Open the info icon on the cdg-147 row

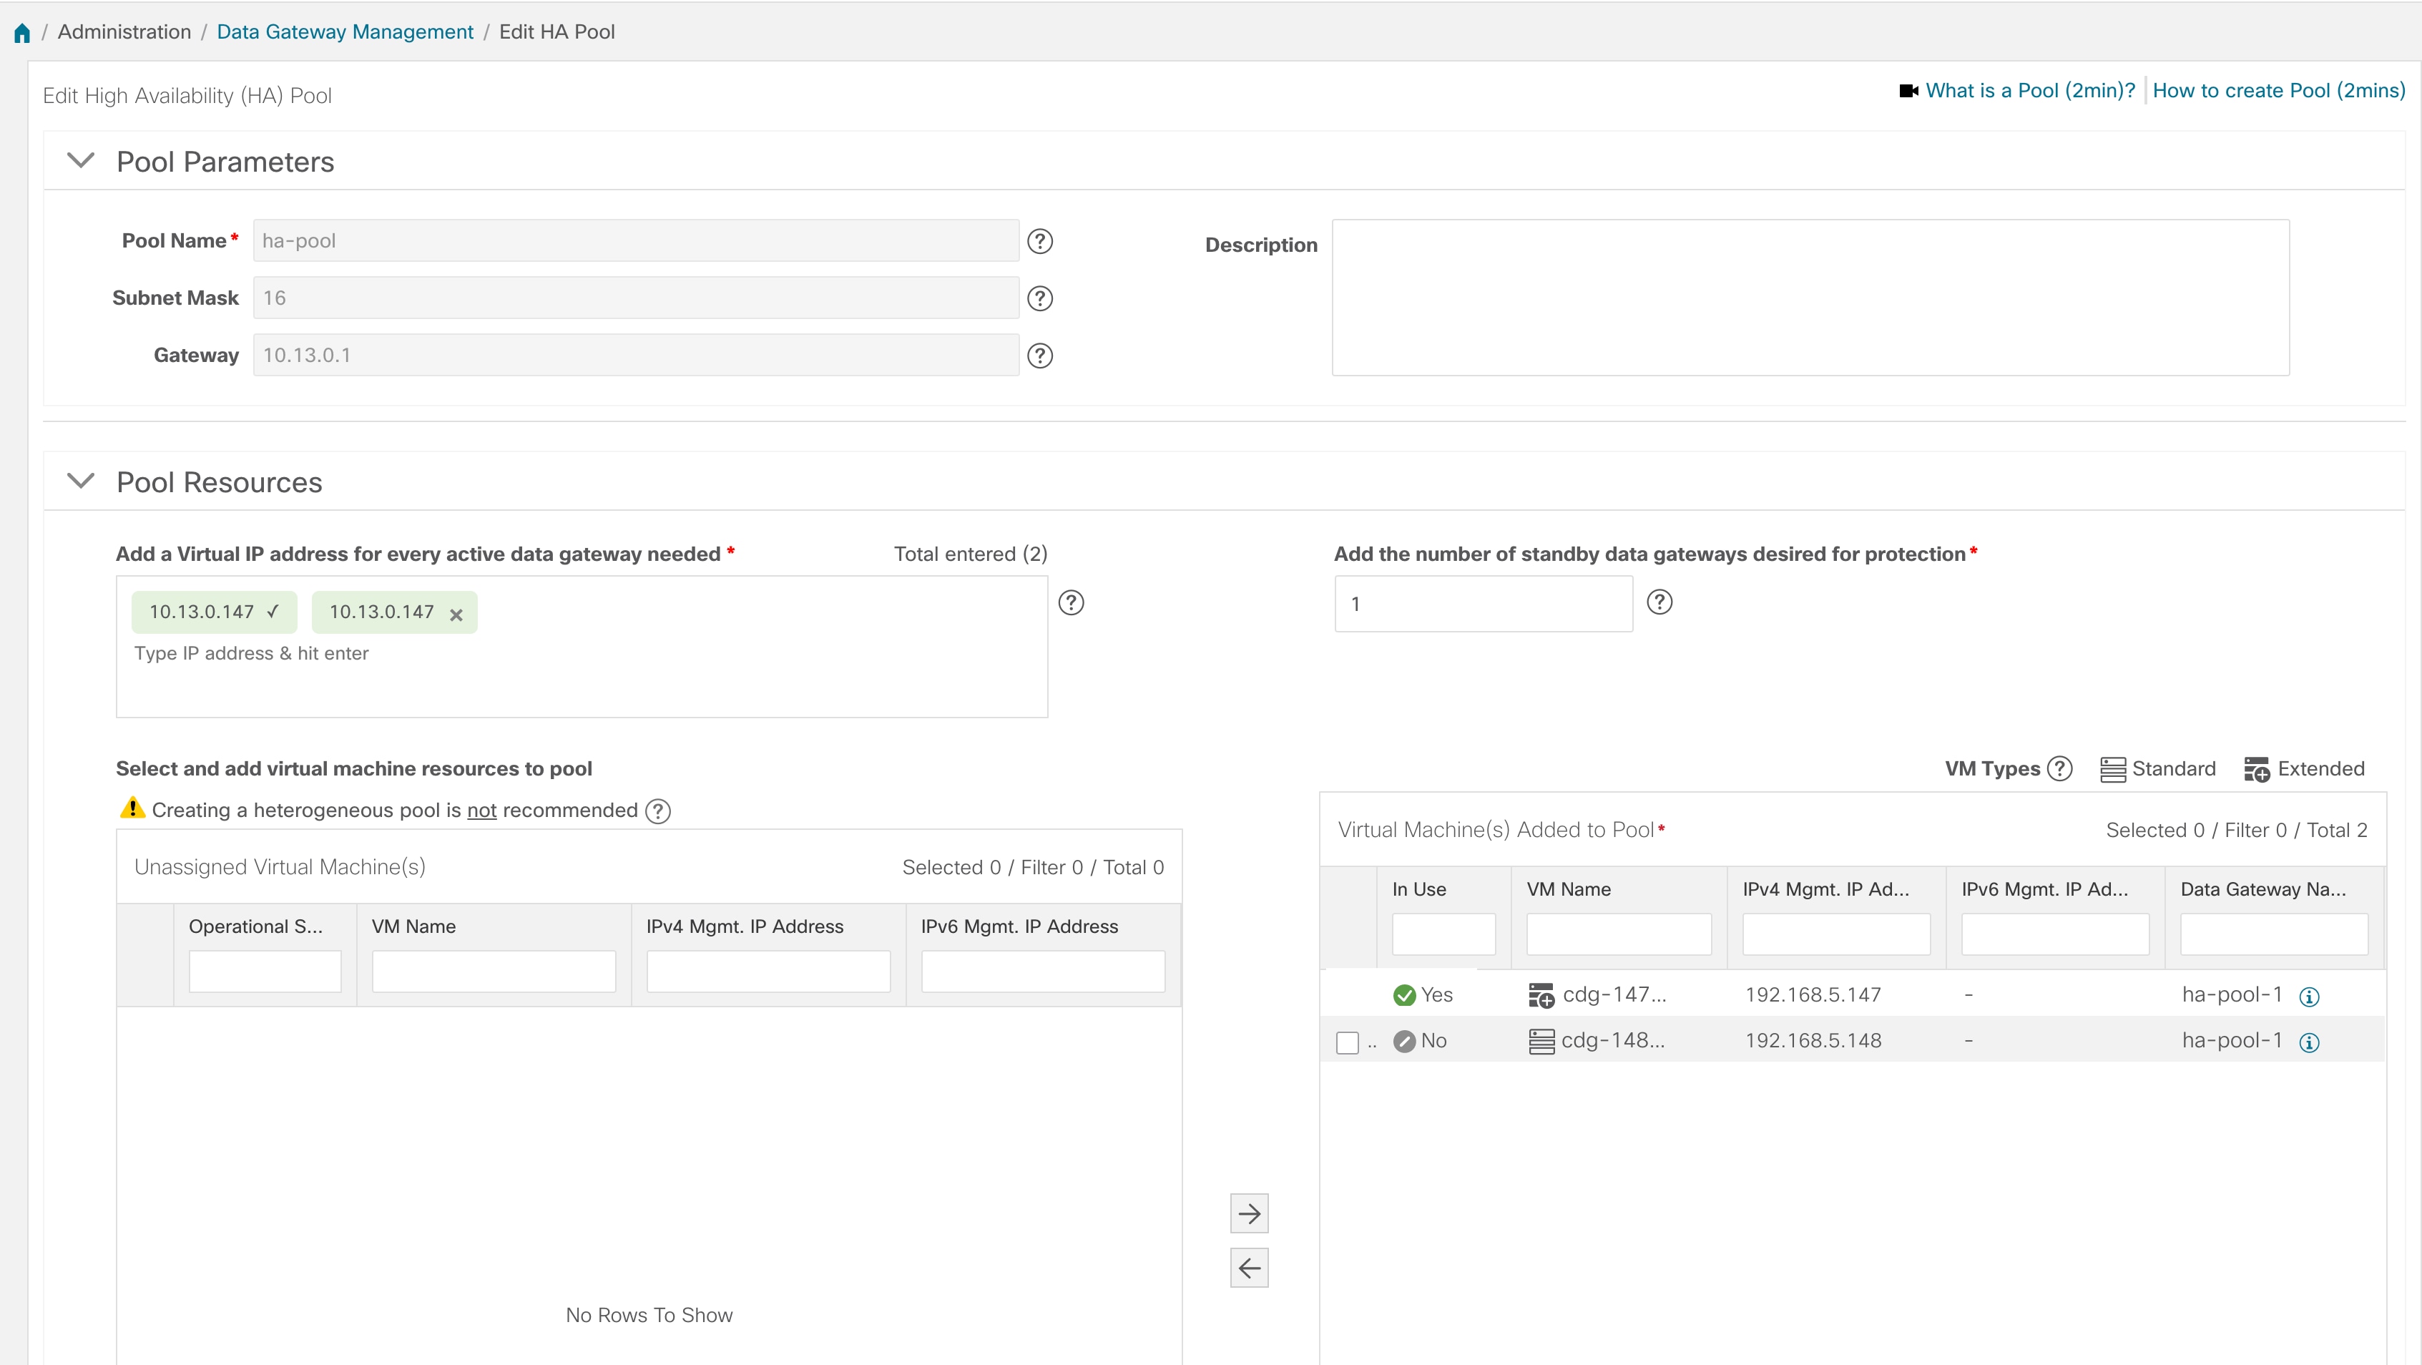click(x=2310, y=996)
